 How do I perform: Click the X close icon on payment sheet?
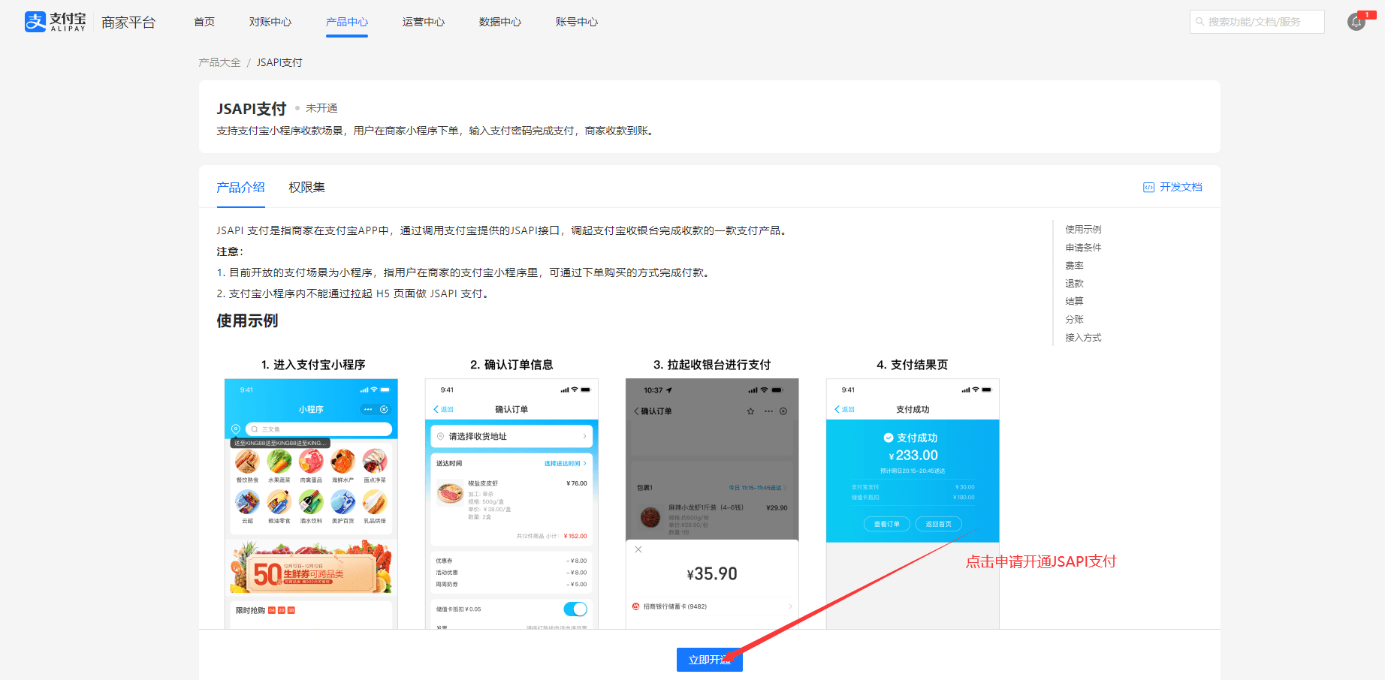(x=638, y=549)
